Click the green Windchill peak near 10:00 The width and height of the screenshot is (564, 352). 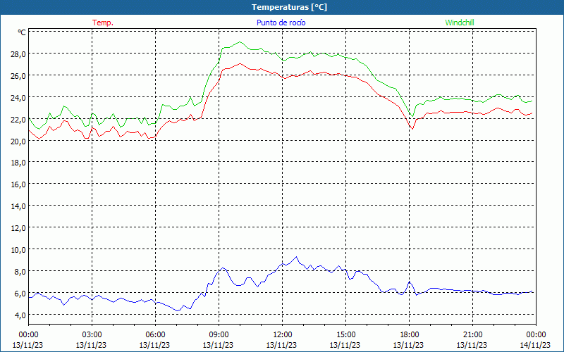click(240, 42)
